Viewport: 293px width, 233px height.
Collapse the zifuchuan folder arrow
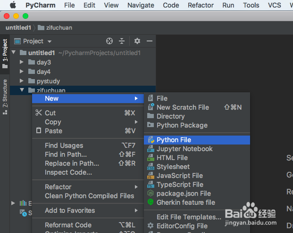tap(22, 90)
